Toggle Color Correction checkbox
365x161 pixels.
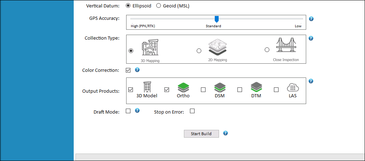click(128, 70)
